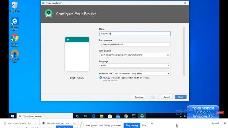Click the Finish button
228x128 pixels.
click(x=181, y=97)
